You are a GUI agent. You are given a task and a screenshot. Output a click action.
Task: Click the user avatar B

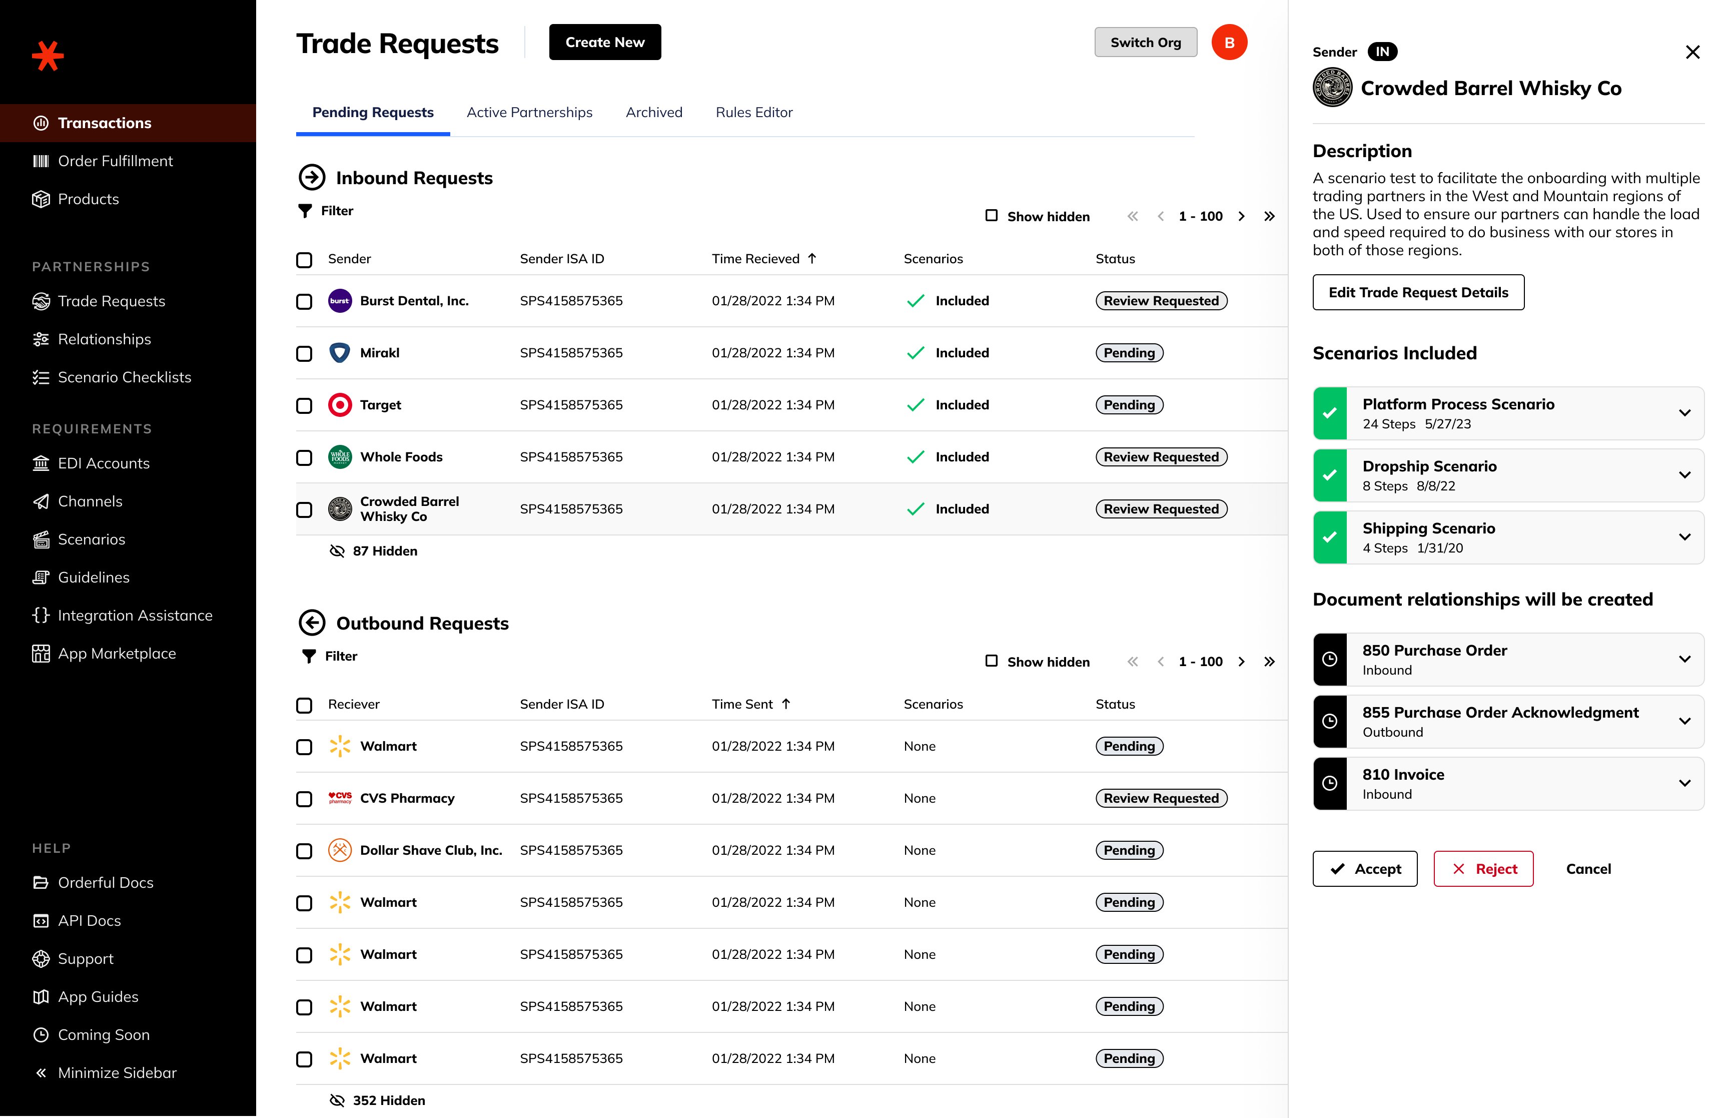[1229, 42]
